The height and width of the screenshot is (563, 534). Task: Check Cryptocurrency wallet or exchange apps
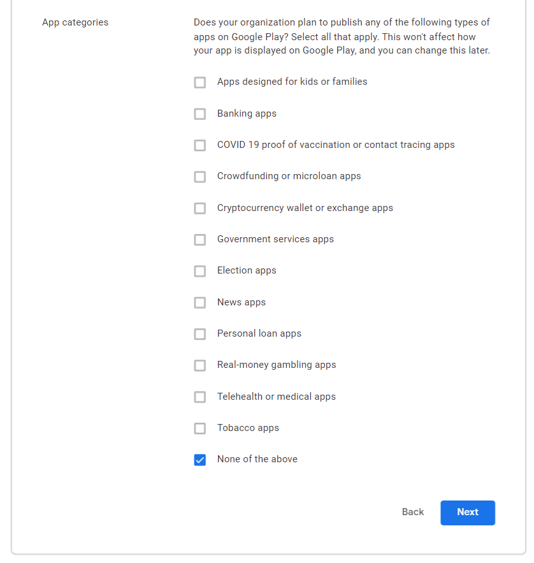coord(200,208)
